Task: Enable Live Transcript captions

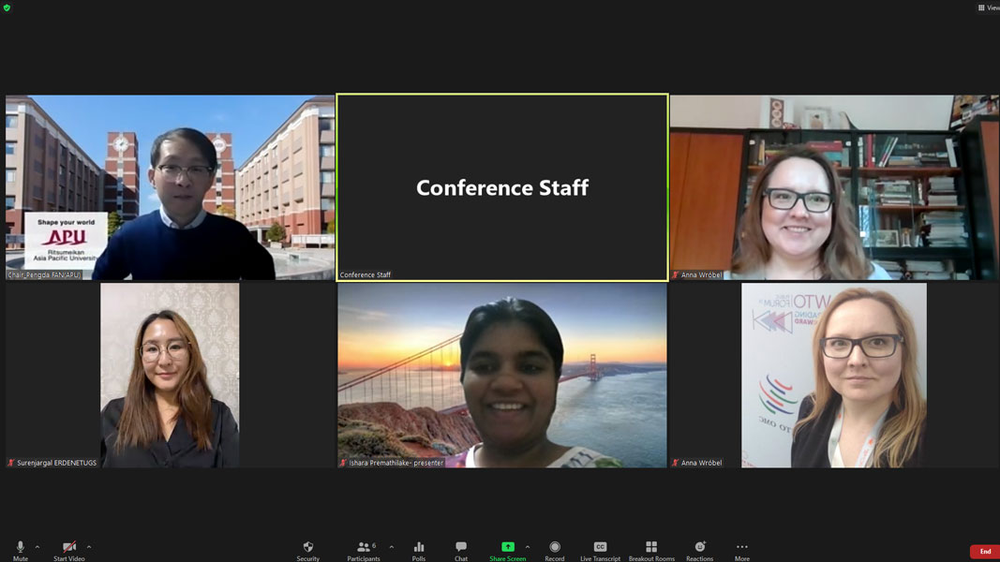Action: click(x=600, y=548)
